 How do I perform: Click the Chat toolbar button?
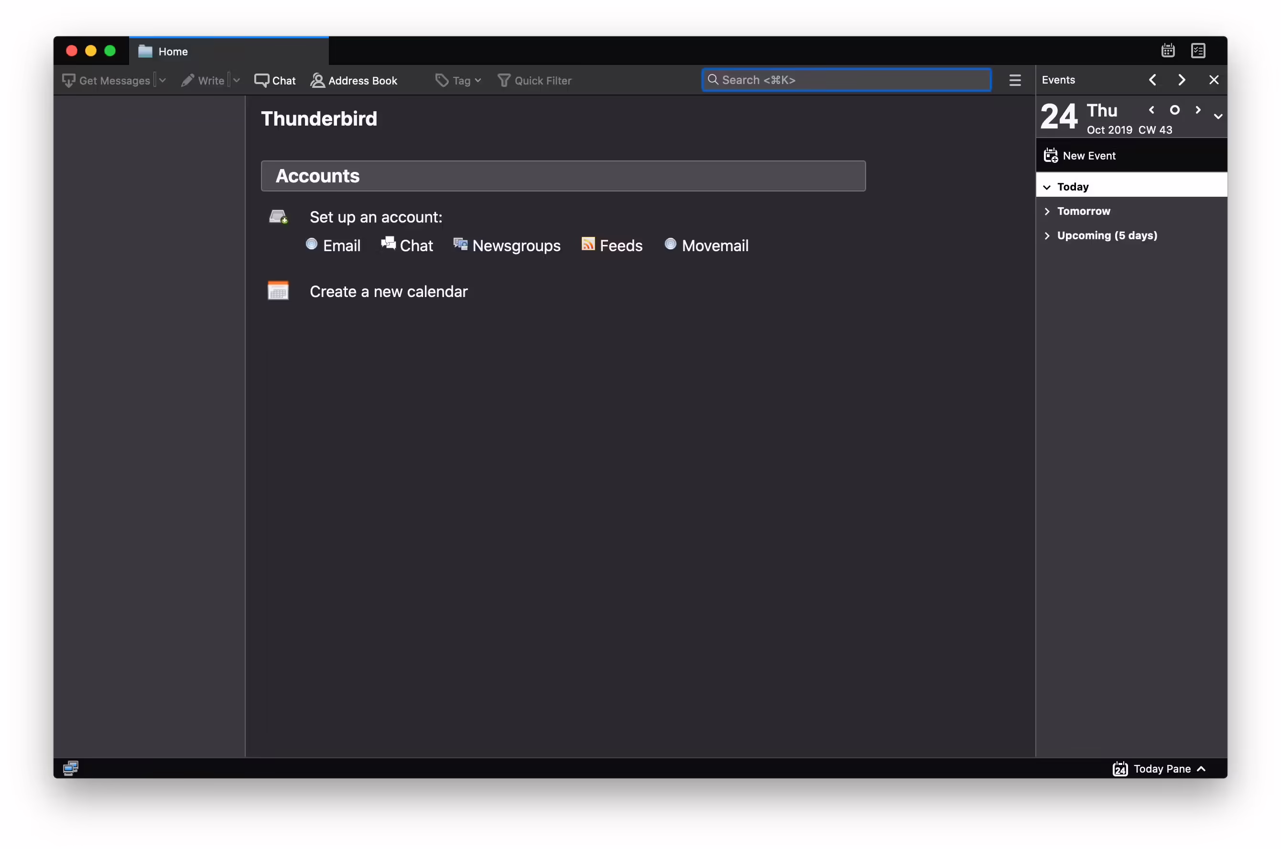coord(275,81)
